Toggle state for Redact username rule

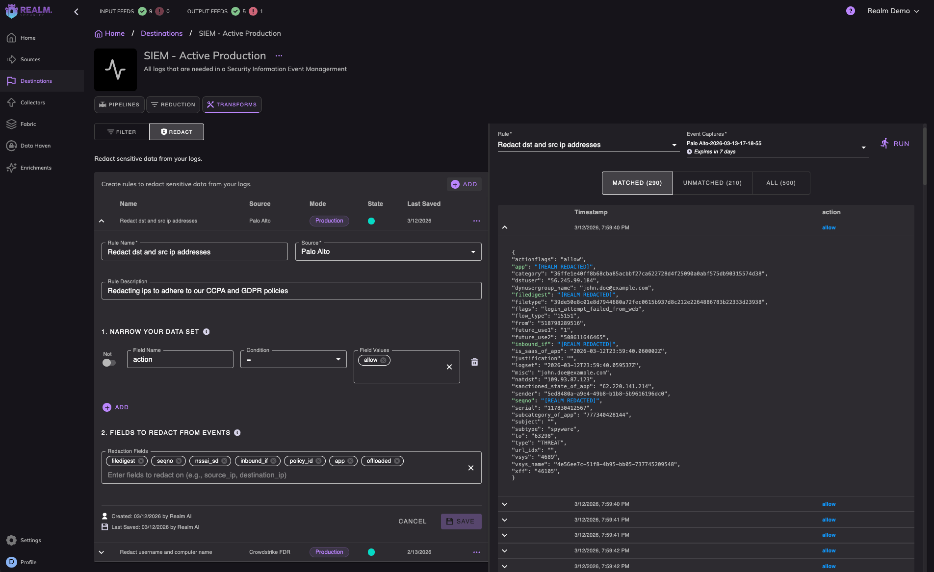(371, 552)
